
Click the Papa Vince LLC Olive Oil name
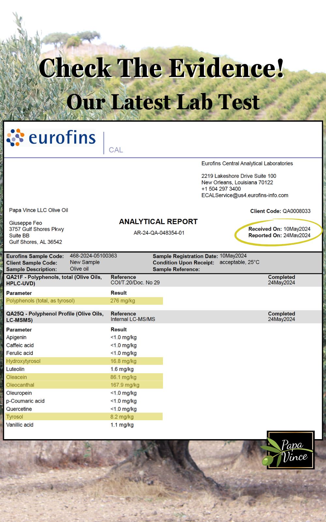point(38,210)
